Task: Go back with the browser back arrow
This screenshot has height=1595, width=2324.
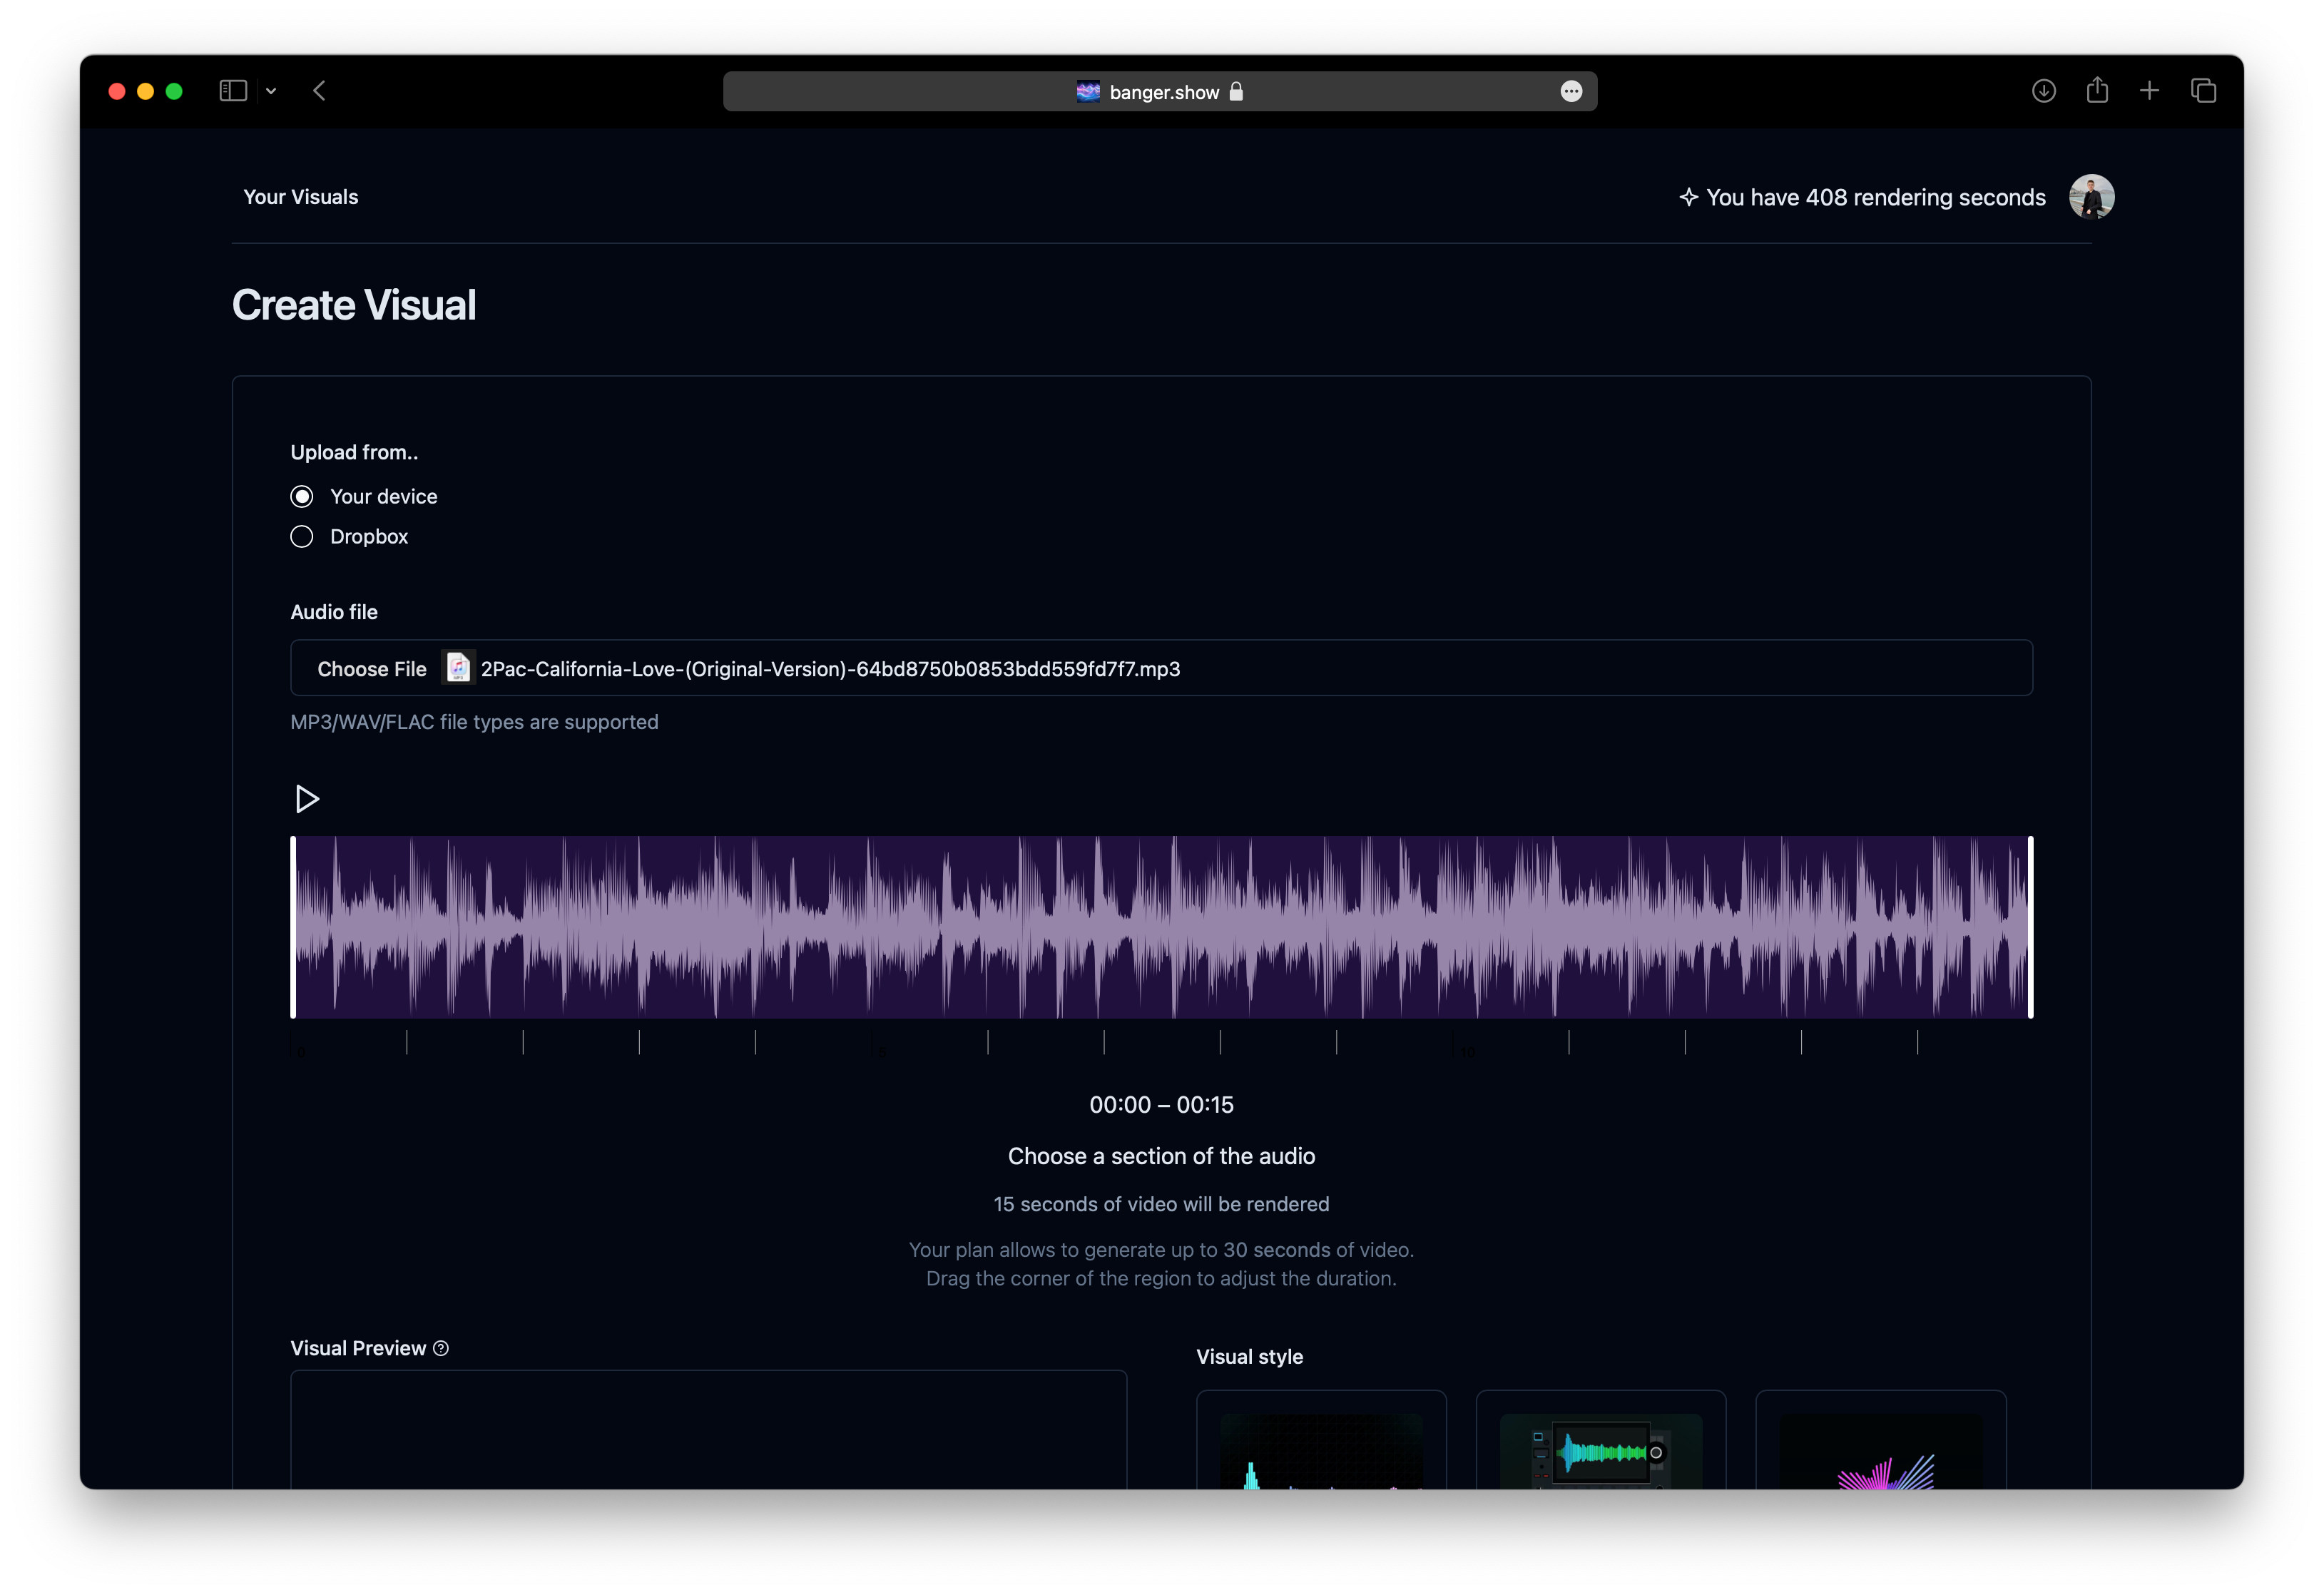Action: 319,91
